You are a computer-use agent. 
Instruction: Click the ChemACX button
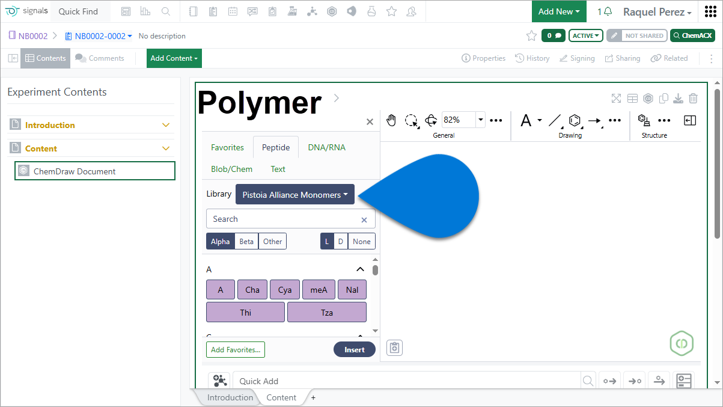coord(692,35)
